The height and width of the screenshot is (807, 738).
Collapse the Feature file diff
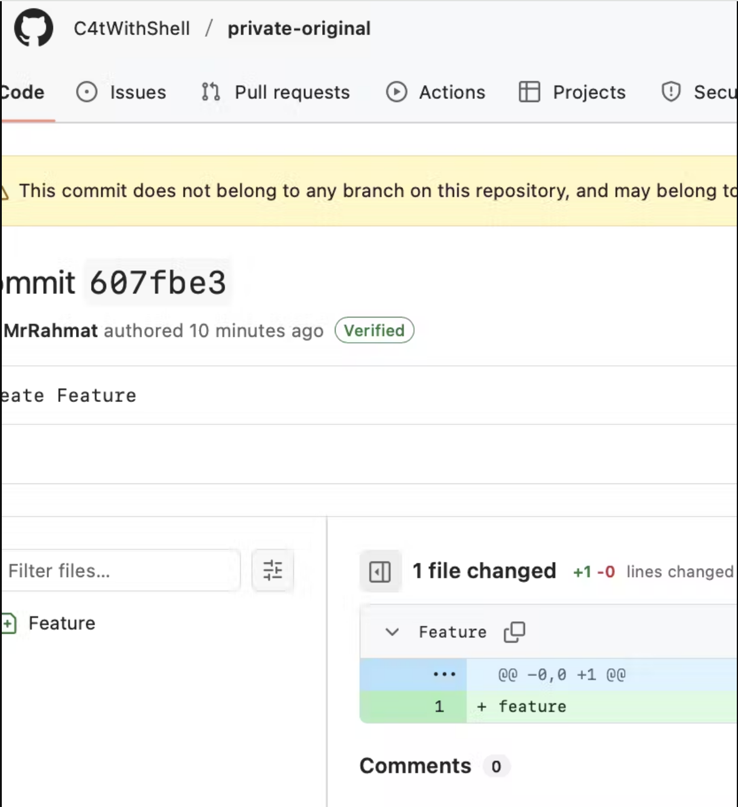point(392,632)
